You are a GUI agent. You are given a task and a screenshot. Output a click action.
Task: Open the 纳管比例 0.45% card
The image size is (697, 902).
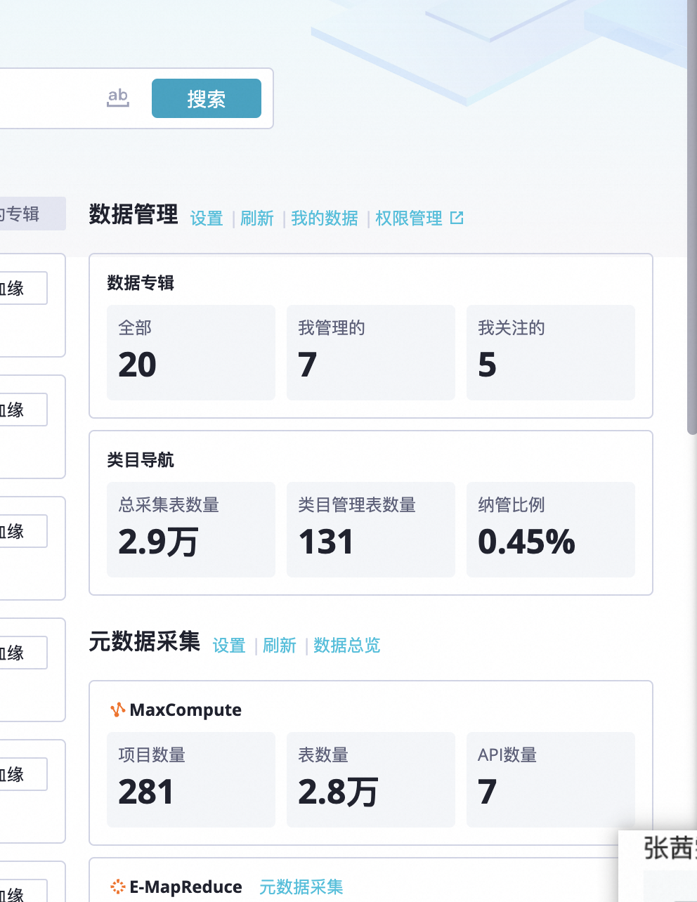tap(551, 530)
